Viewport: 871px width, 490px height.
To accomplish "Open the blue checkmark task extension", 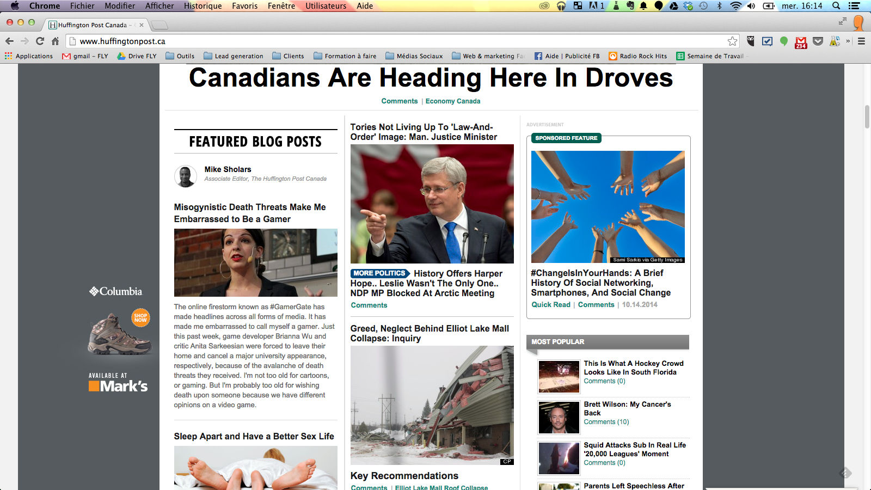I will tap(768, 41).
